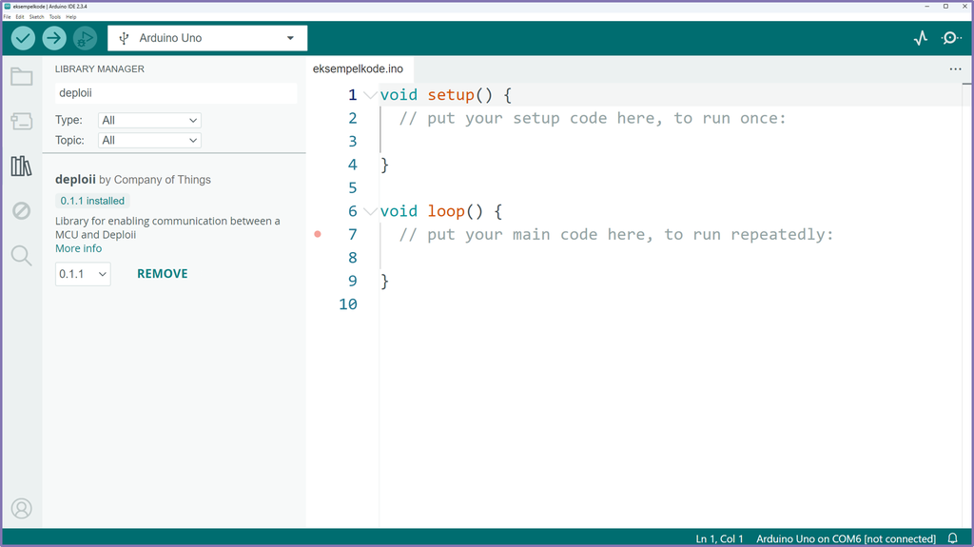Open the Edit menu
974x547 pixels.
pos(20,17)
